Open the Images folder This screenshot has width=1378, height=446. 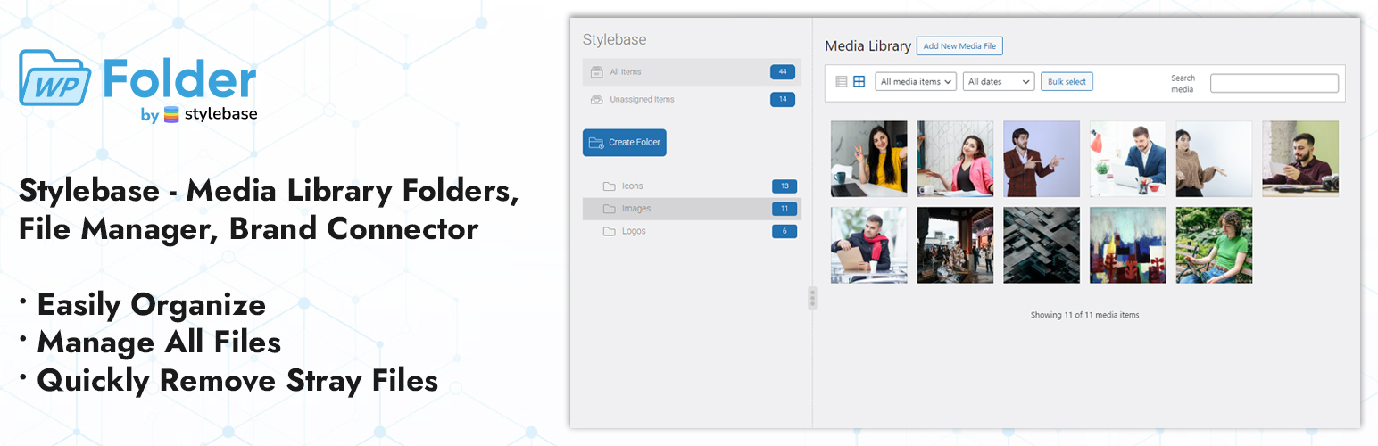click(x=692, y=209)
